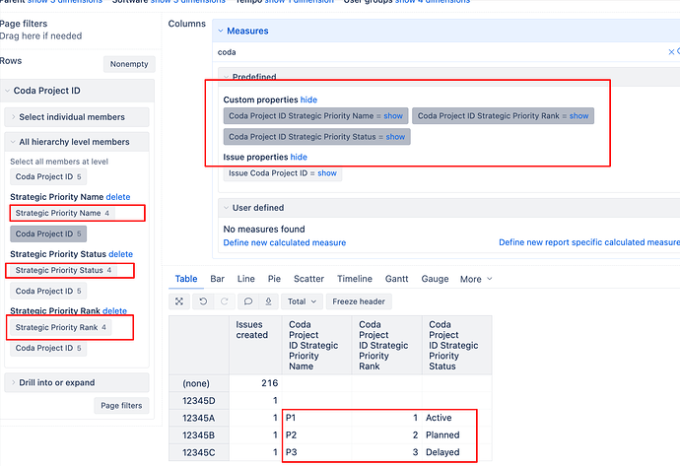Click delete link next to Strategic Priority Status
The width and height of the screenshot is (680, 466).
tap(120, 254)
